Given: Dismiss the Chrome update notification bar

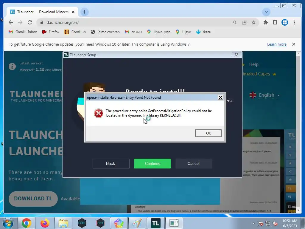Looking at the screenshot, I should click(x=293, y=44).
